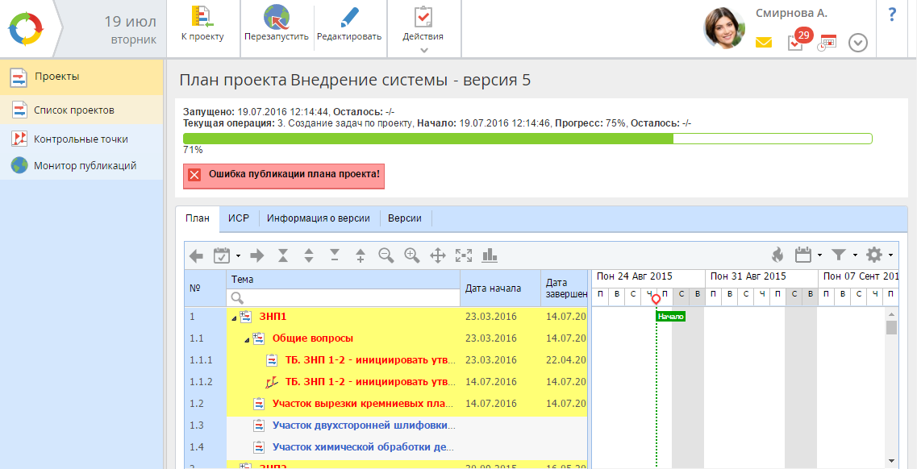Viewport: 917px width, 469px height.
Task: Click the flame icon in Gantt toolbar
Action: 777,255
